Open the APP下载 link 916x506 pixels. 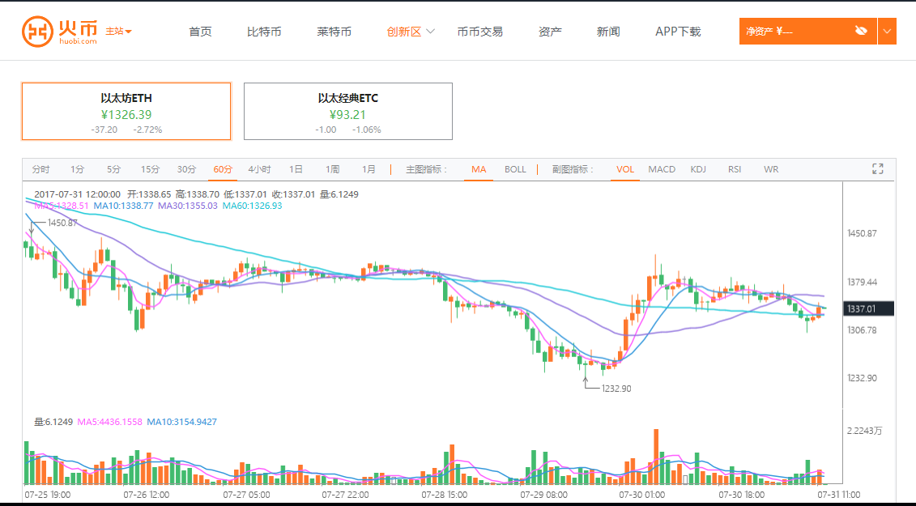point(678,32)
